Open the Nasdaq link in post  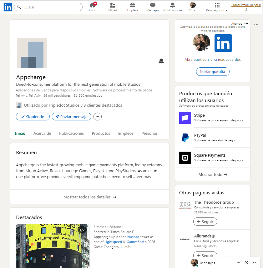[x=133, y=237]
